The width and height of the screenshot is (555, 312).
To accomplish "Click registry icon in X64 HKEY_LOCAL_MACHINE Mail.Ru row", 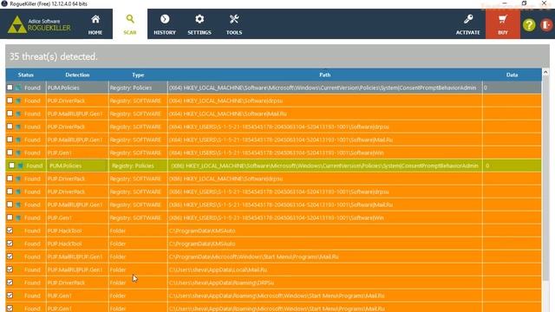I will (18, 114).
